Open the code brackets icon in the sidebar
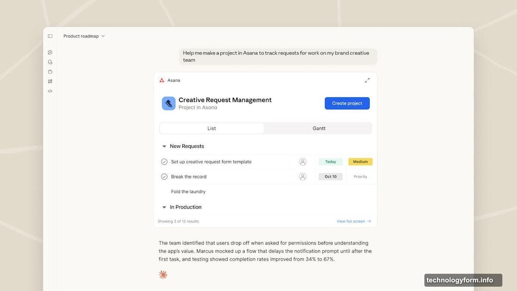The height and width of the screenshot is (291, 517). tap(50, 91)
